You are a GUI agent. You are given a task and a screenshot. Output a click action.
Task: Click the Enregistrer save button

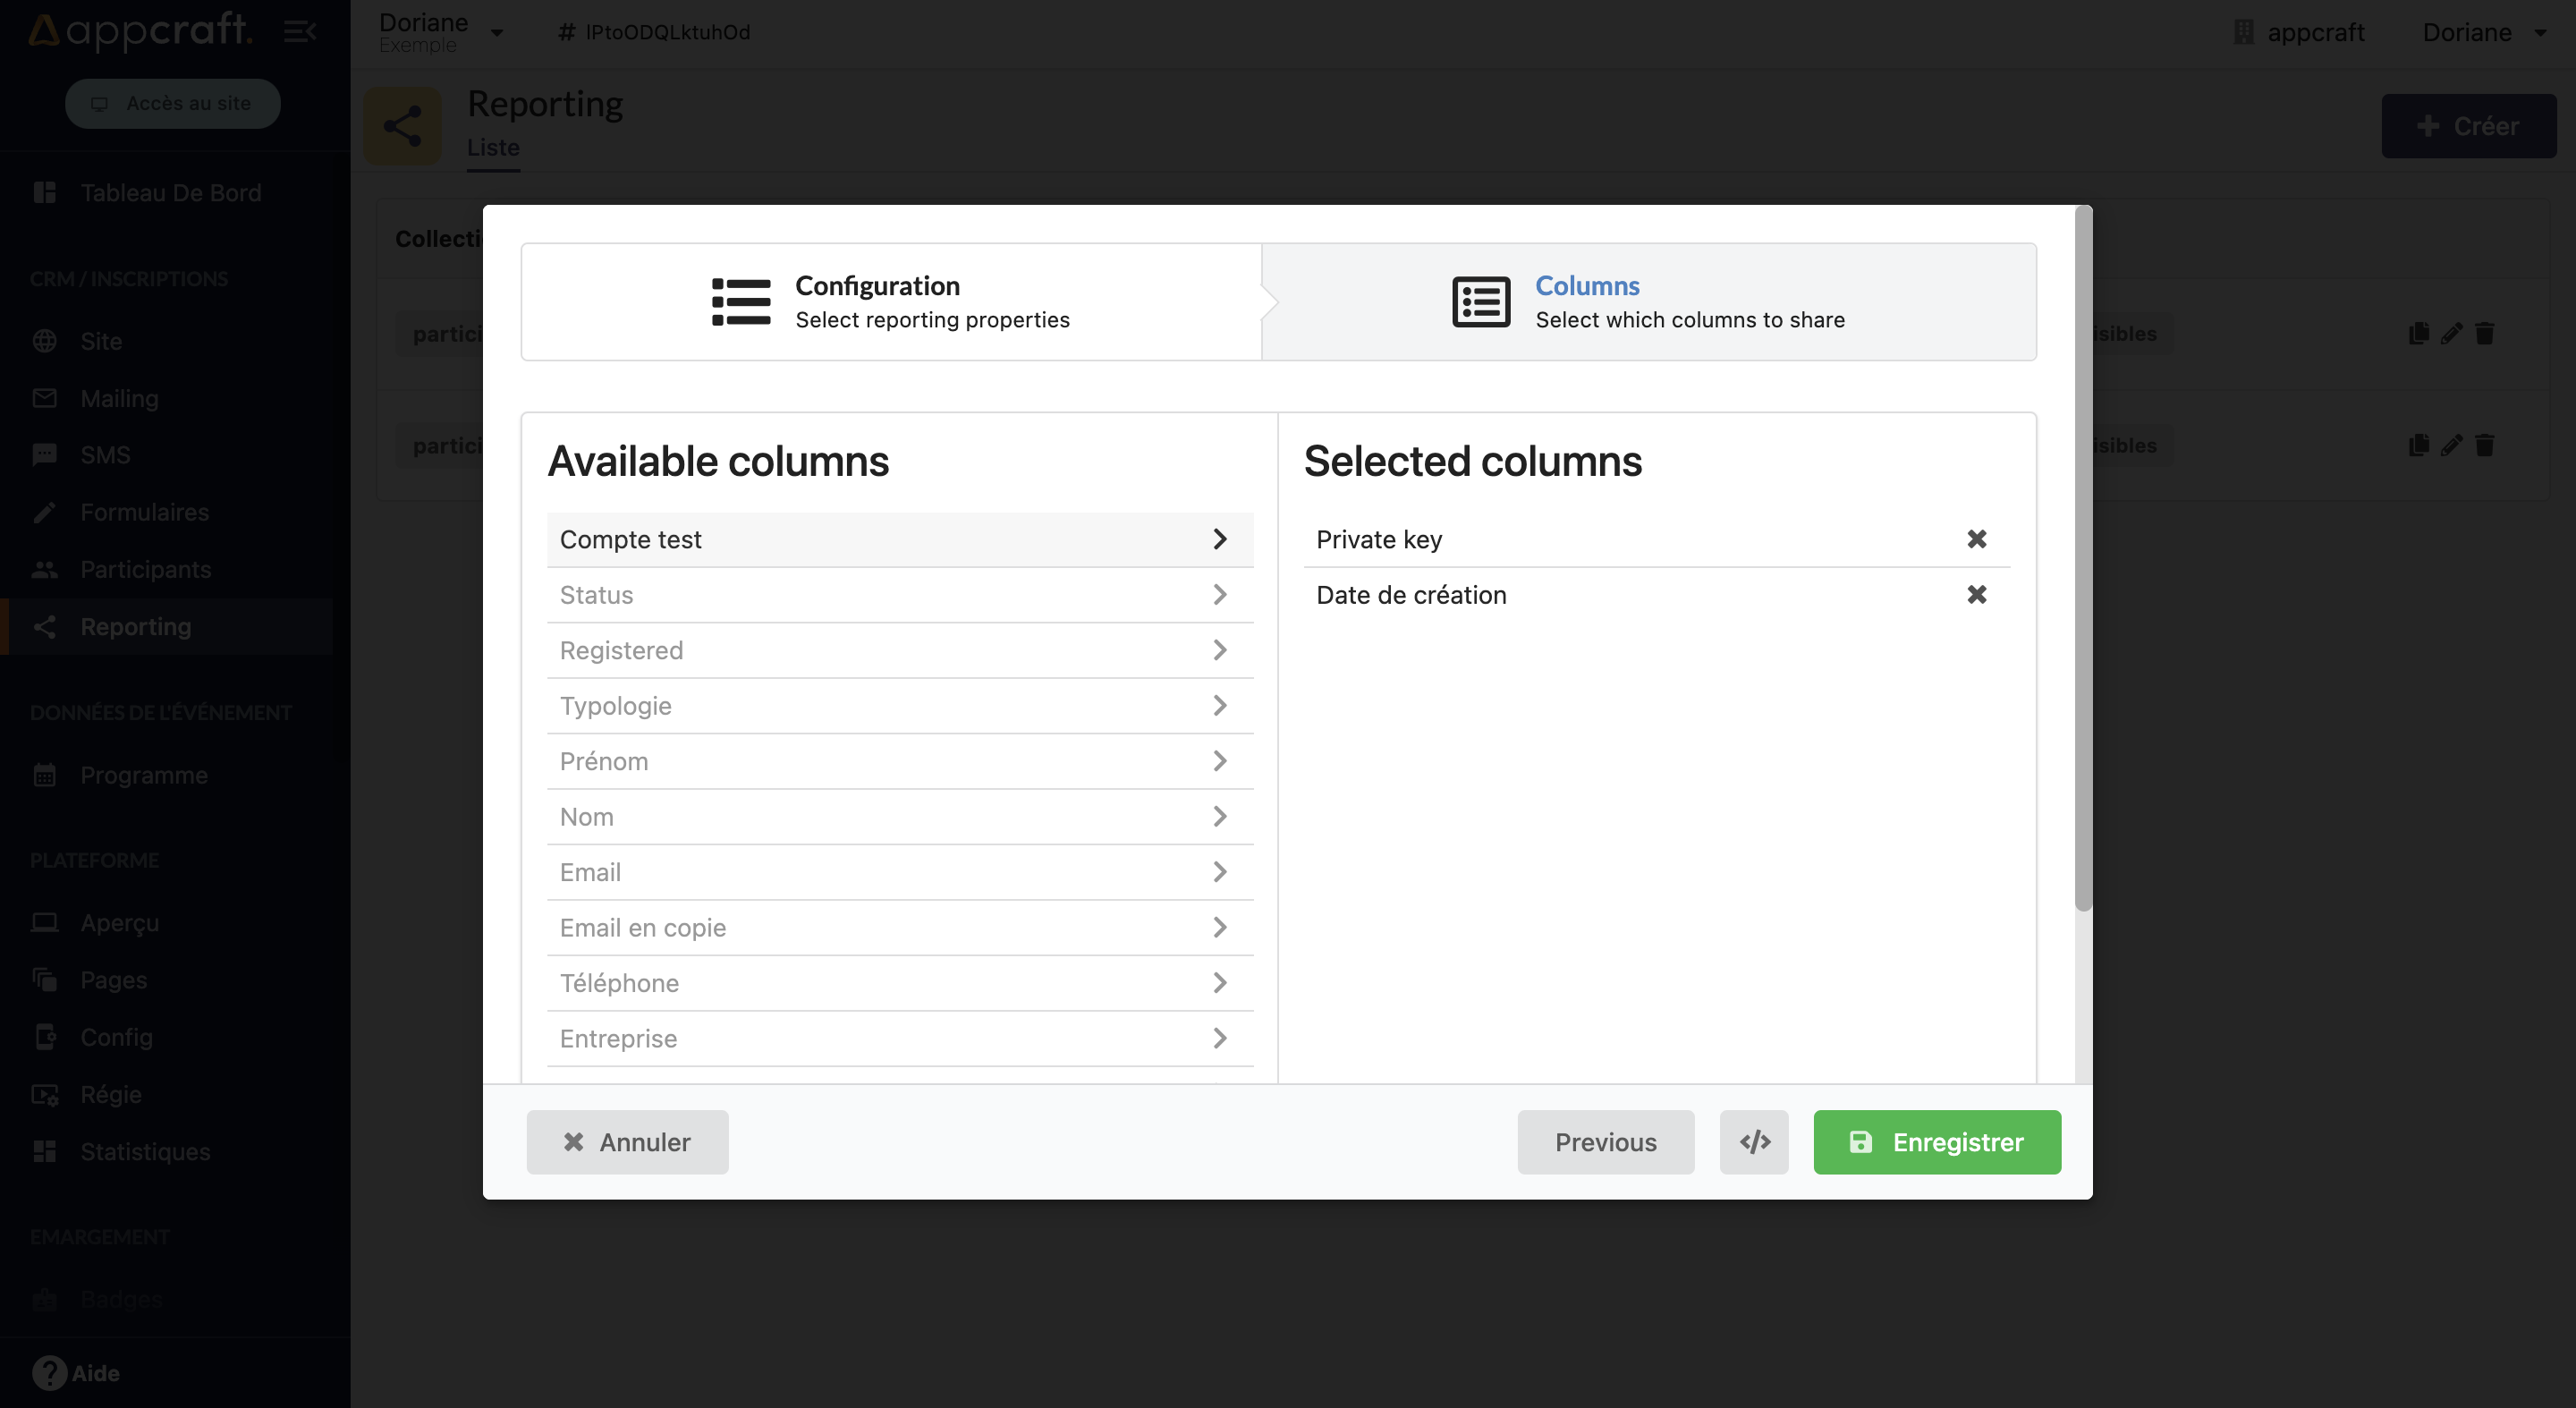coord(1937,1142)
